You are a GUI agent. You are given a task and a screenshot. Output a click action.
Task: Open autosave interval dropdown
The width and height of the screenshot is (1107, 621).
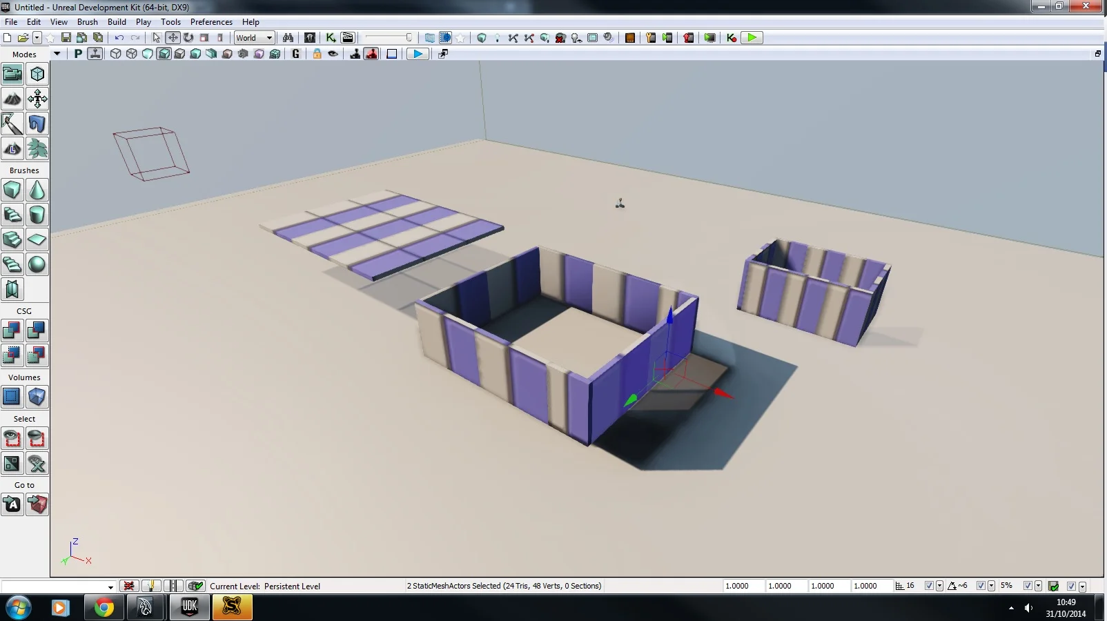click(1082, 586)
